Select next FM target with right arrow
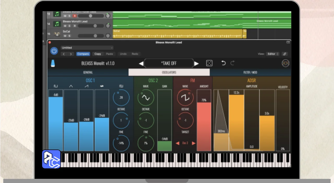 point(194,143)
